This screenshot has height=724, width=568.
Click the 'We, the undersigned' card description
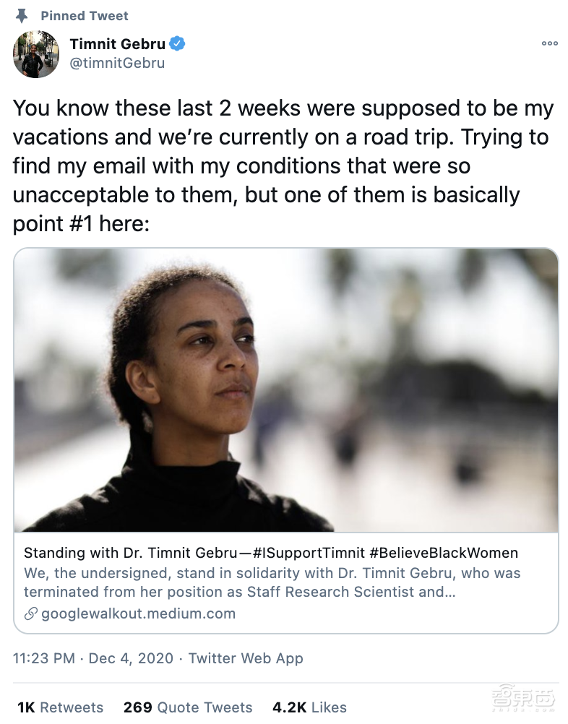point(272,582)
